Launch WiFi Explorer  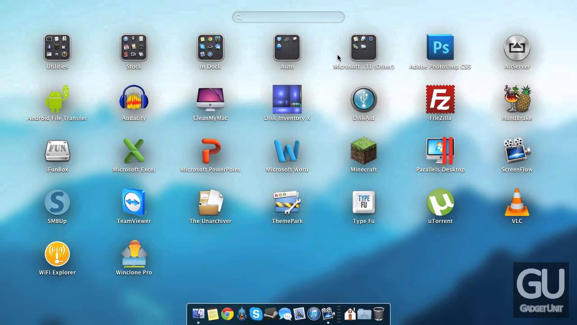[57, 253]
